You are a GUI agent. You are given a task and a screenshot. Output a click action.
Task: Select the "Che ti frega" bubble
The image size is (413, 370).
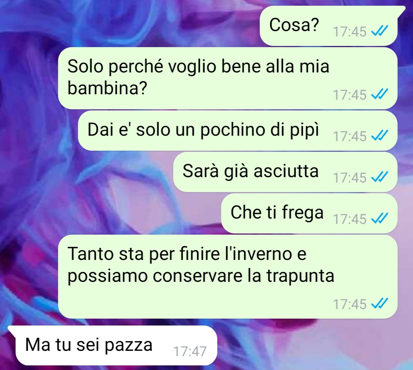tap(309, 213)
